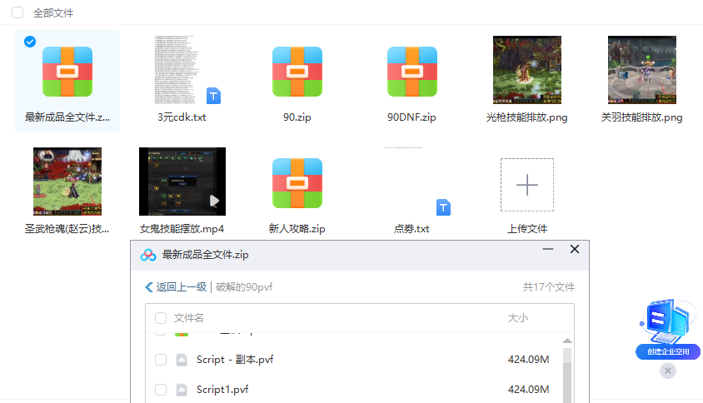Toggle the 全部文件 select-all checkbox

(17, 13)
